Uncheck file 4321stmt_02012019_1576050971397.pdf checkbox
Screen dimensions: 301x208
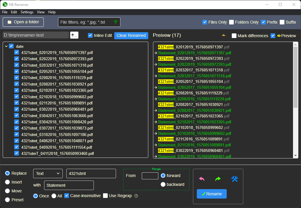[x=17, y=52]
